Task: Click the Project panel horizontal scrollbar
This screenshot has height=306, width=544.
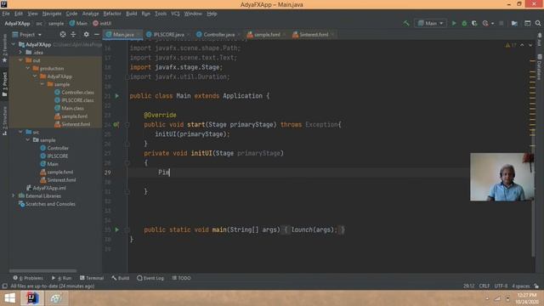Action: click(42, 270)
